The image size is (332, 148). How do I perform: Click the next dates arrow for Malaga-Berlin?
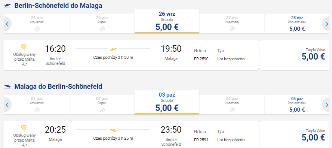click(x=326, y=105)
